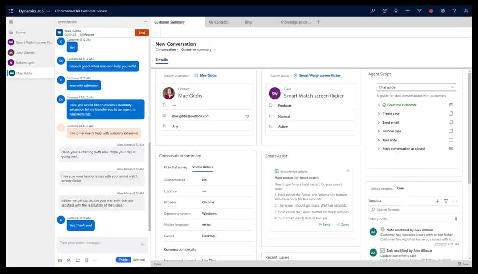The image size is (478, 274).
Task: Click the lightbulb assistant icon
Action: pos(396,11)
